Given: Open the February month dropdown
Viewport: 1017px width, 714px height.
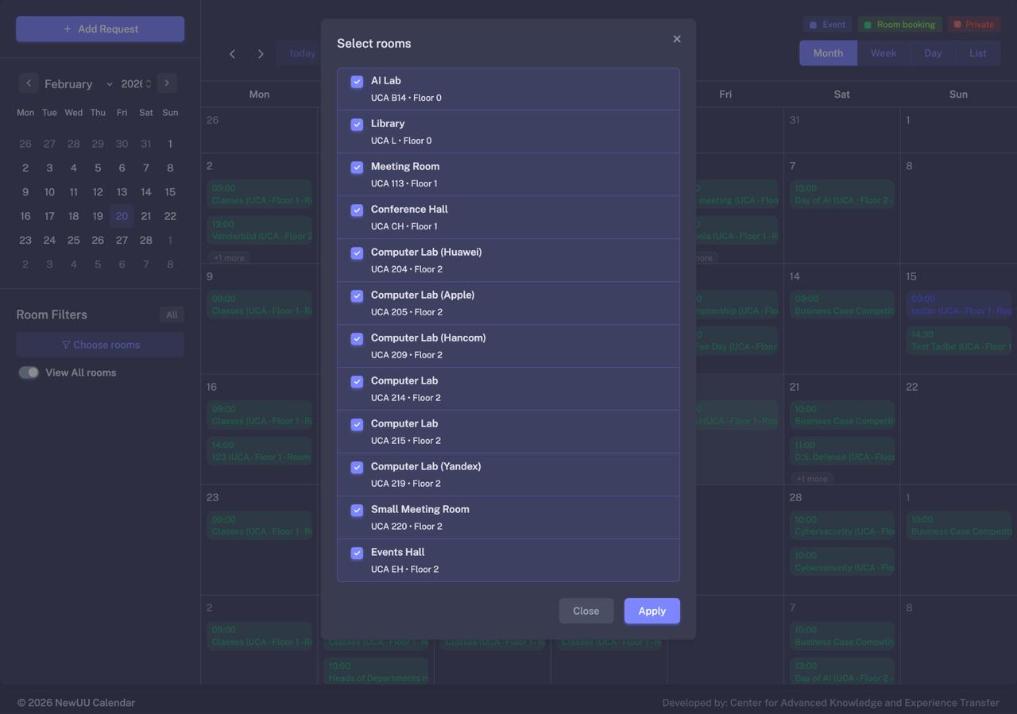Looking at the screenshot, I should (78, 84).
